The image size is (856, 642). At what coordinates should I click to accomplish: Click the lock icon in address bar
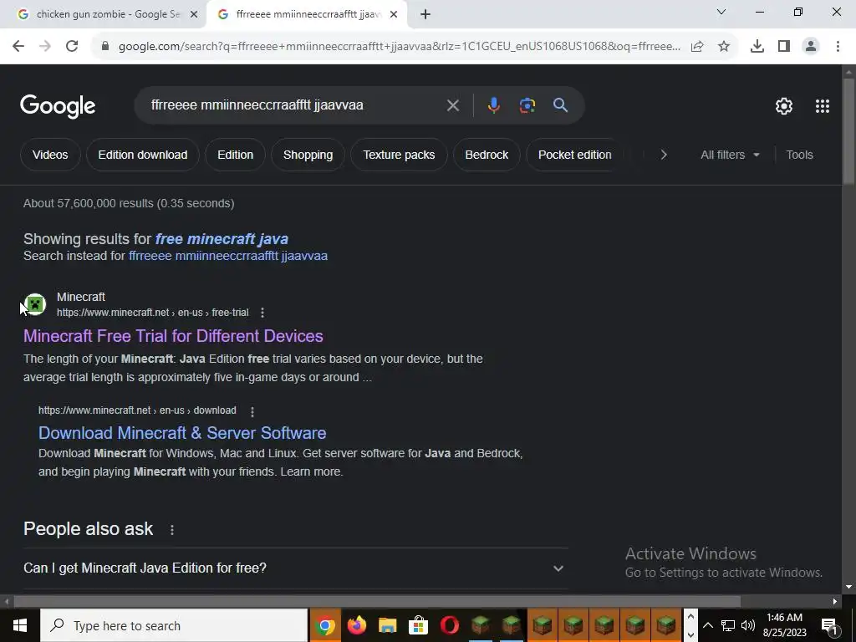click(105, 47)
